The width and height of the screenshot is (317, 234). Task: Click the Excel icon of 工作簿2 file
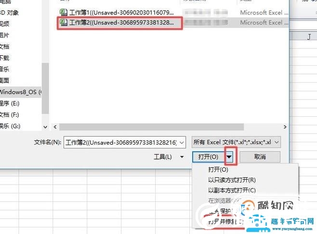[x=64, y=23]
